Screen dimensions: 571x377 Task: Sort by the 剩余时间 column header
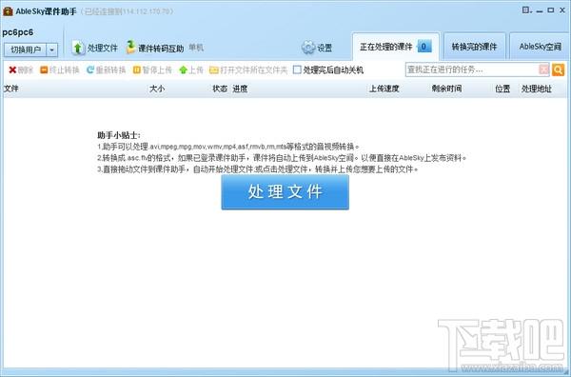[447, 89]
